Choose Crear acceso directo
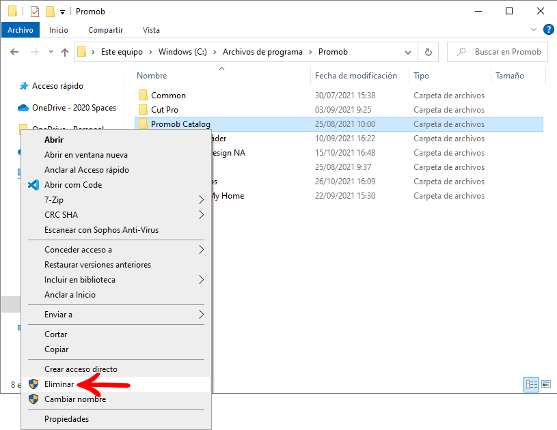Viewport: 557px width, 430px height. pos(116,369)
